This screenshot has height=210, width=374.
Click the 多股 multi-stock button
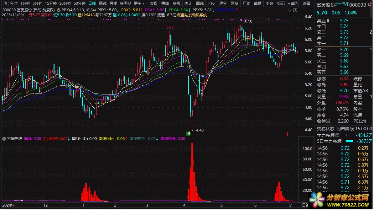pyautogui.click(x=176, y=3)
